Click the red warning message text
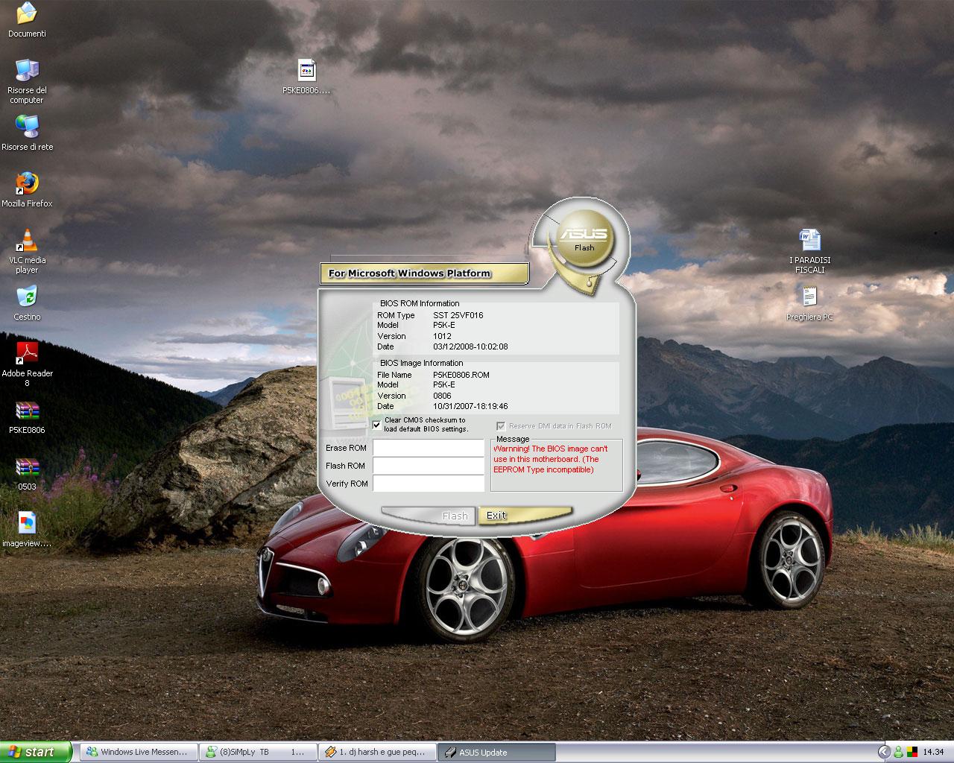Image resolution: width=954 pixels, height=763 pixels. pyautogui.click(x=551, y=459)
